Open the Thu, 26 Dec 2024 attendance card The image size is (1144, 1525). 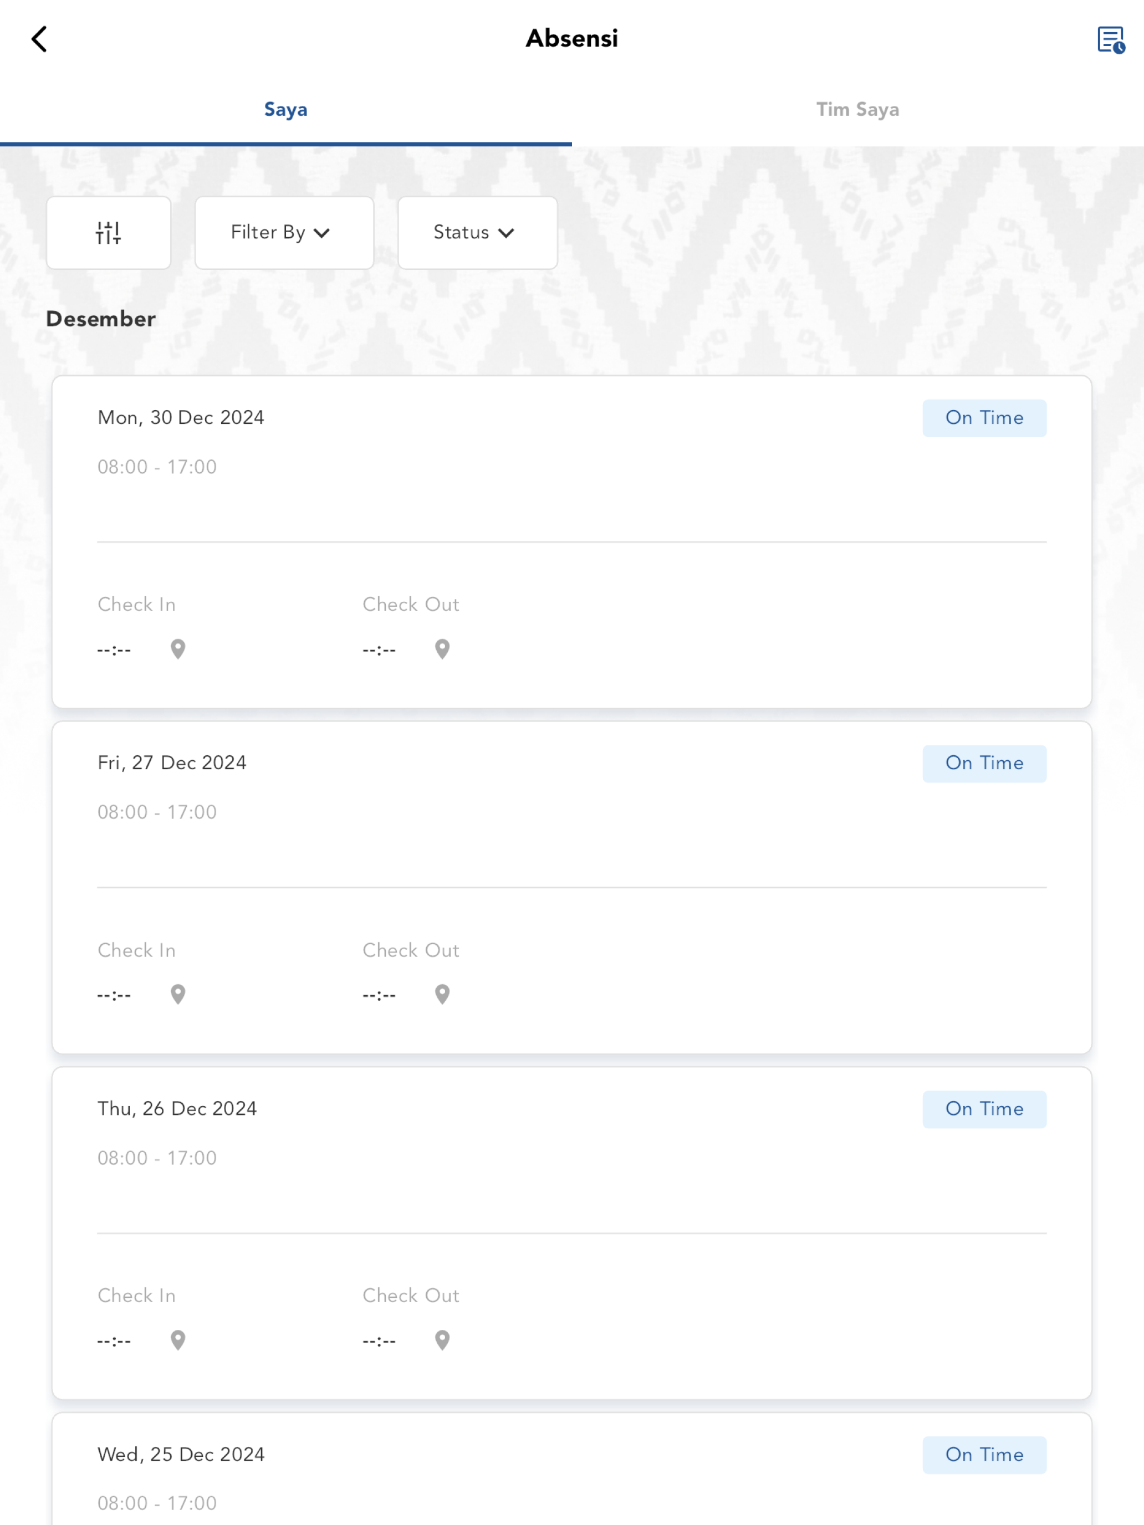[571, 1234]
